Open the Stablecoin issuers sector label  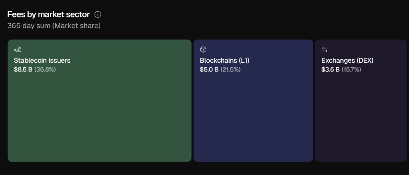click(42, 61)
